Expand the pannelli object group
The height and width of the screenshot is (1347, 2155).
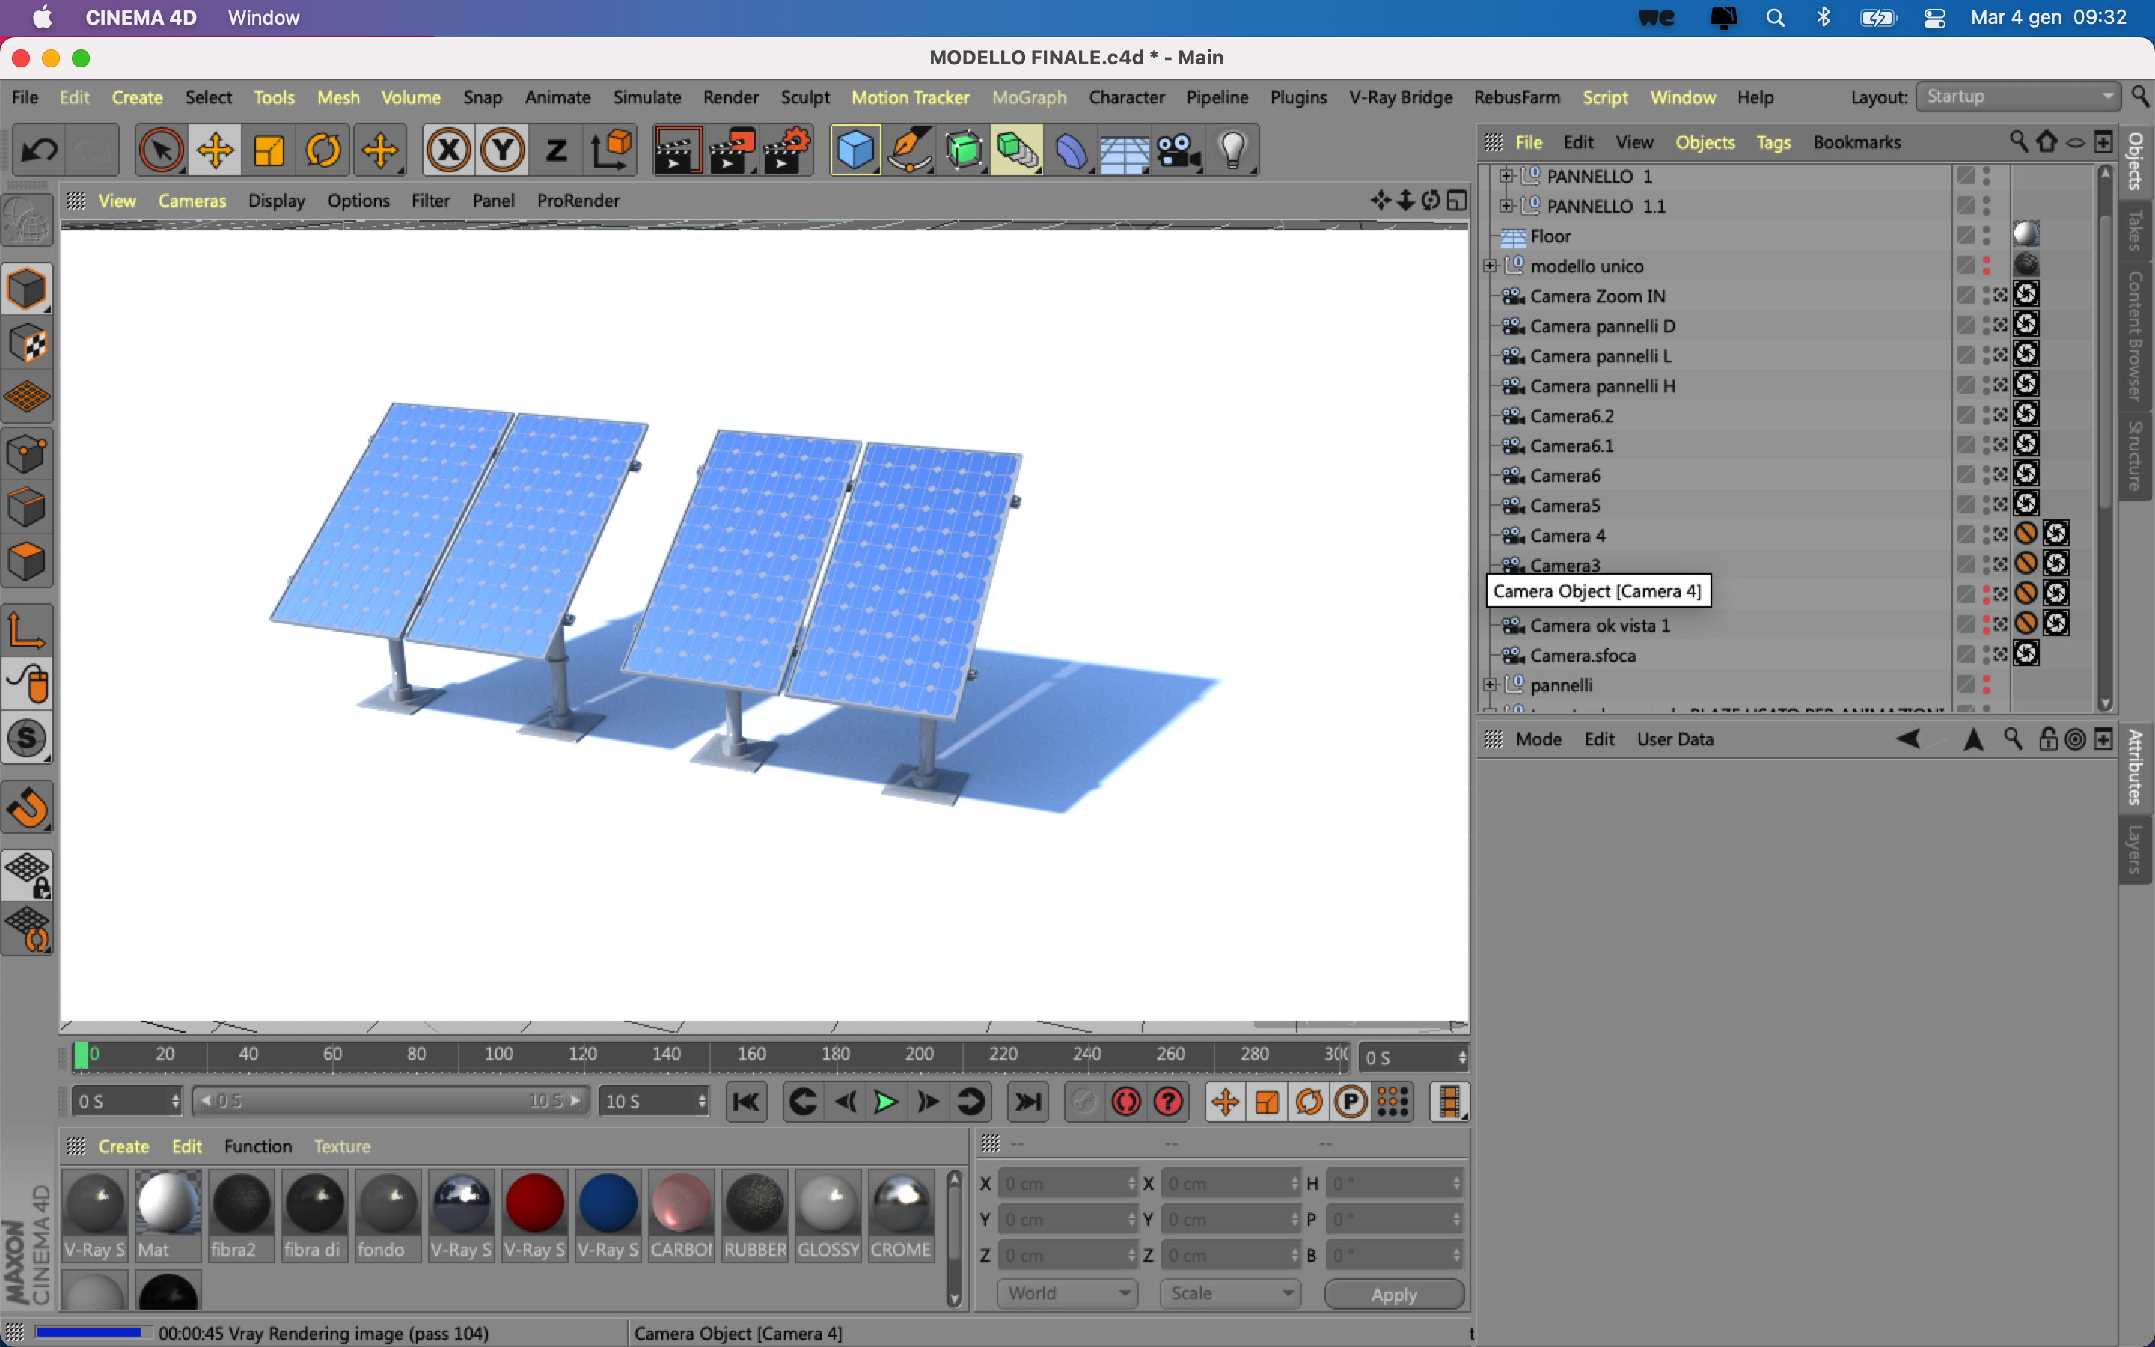coord(1490,685)
